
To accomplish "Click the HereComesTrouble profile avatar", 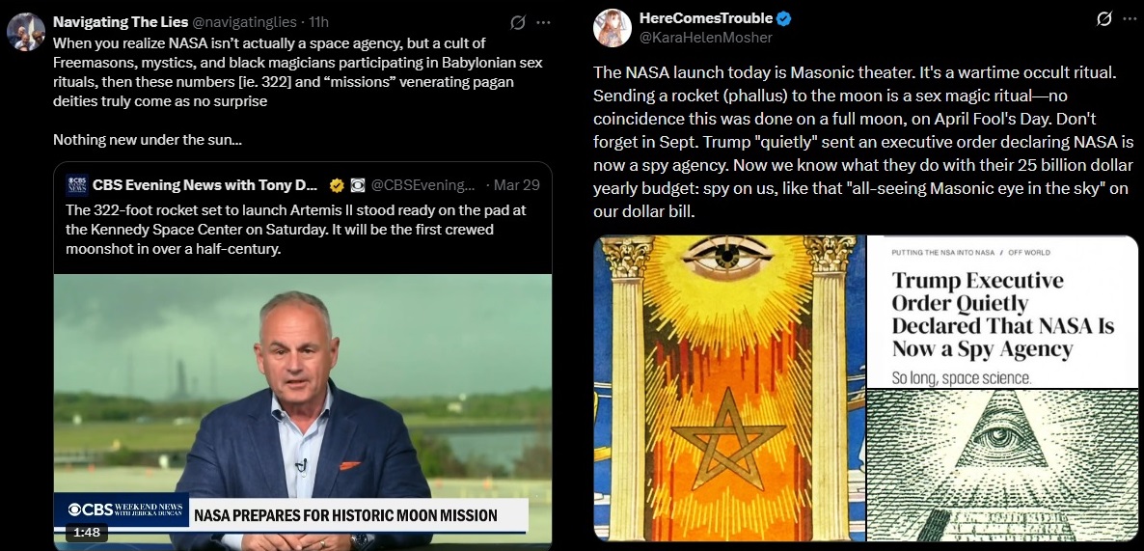I will (x=613, y=28).
